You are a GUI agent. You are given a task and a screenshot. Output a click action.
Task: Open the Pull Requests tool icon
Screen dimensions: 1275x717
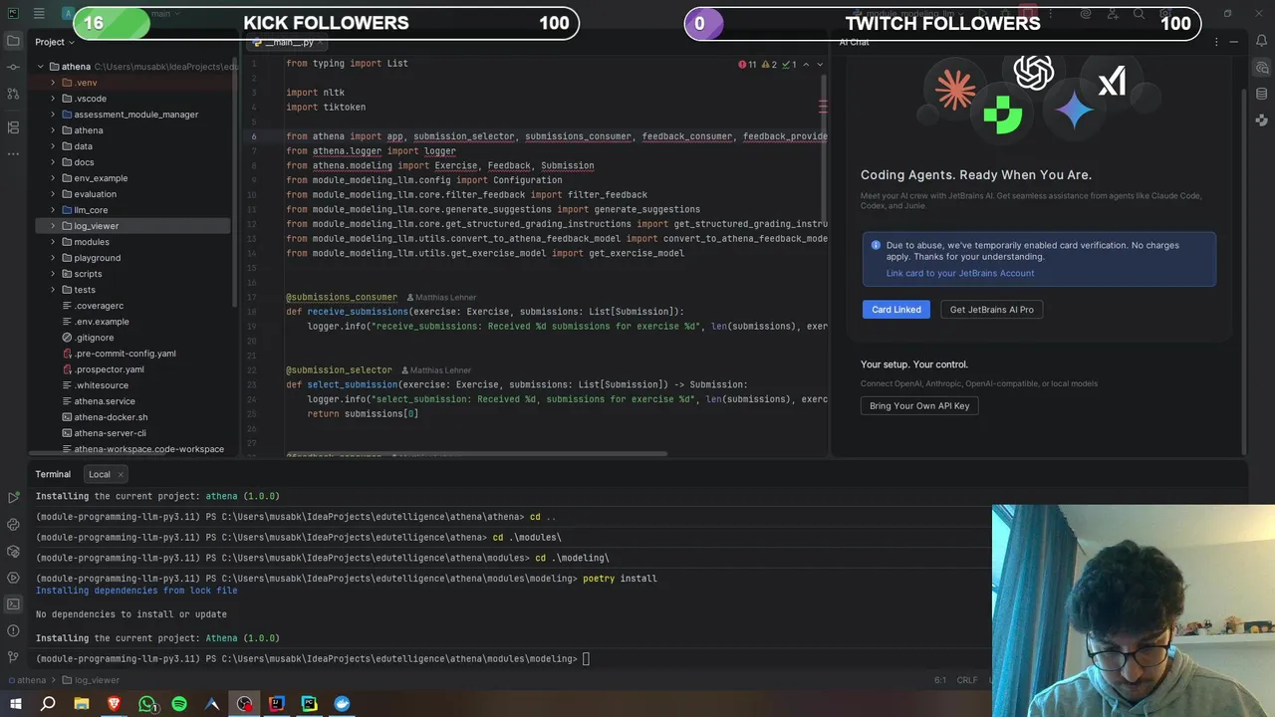13,94
